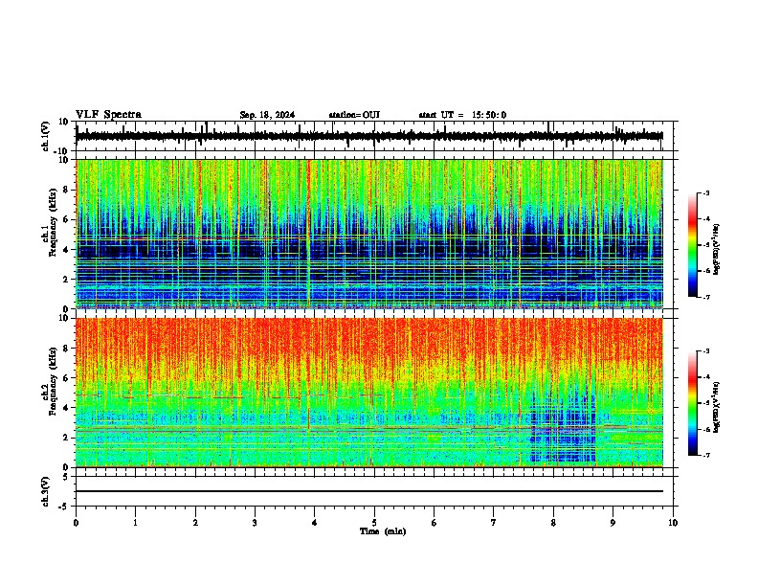
Task: Click the "8" kHz tick on ch.1 axis
Action: [x=66, y=190]
